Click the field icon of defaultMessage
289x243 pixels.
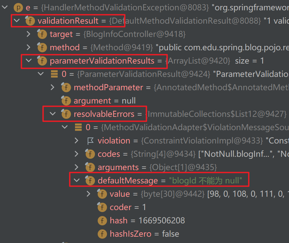pyautogui.click(x=90, y=180)
